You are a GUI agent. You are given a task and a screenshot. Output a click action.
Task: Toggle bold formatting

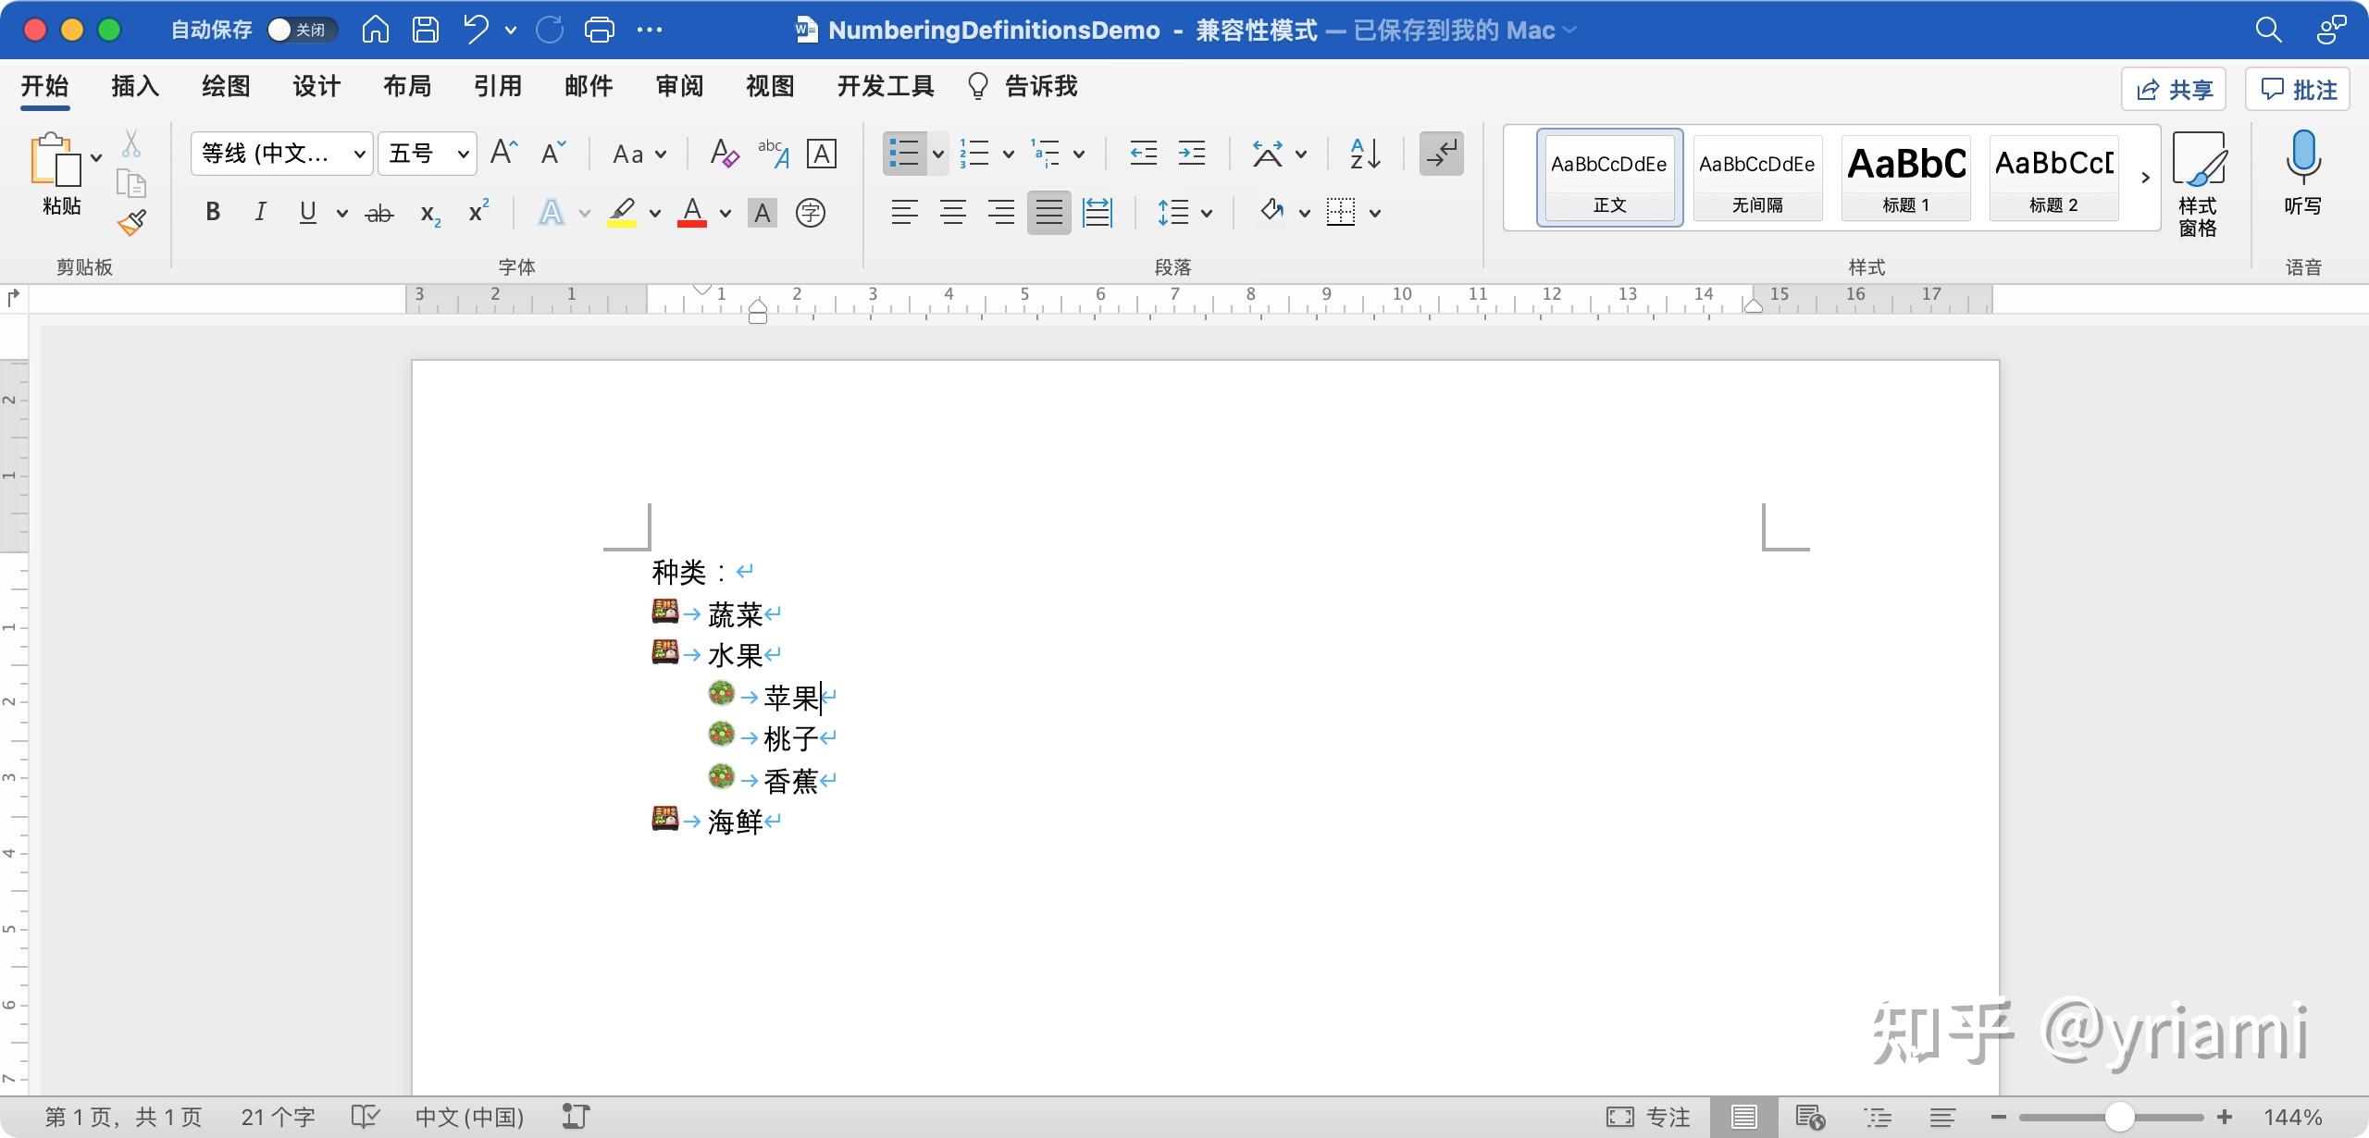coord(212,213)
